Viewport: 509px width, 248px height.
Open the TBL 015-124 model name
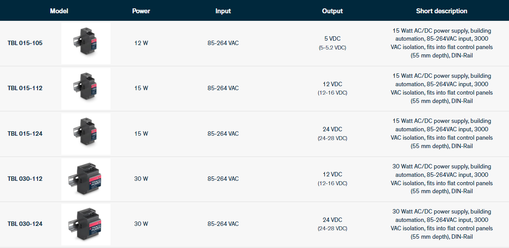(x=25, y=134)
